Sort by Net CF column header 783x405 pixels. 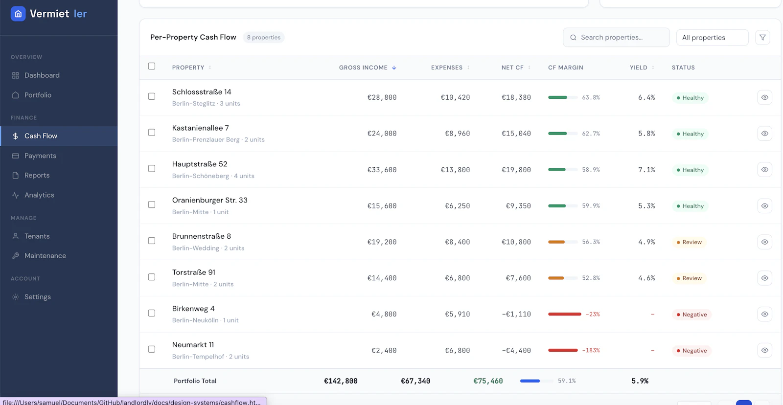(x=516, y=67)
